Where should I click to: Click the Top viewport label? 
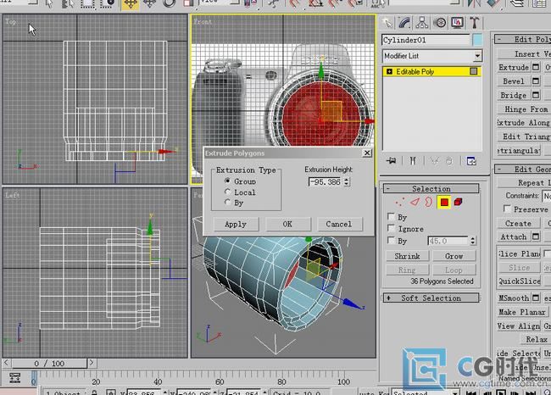tap(10, 22)
